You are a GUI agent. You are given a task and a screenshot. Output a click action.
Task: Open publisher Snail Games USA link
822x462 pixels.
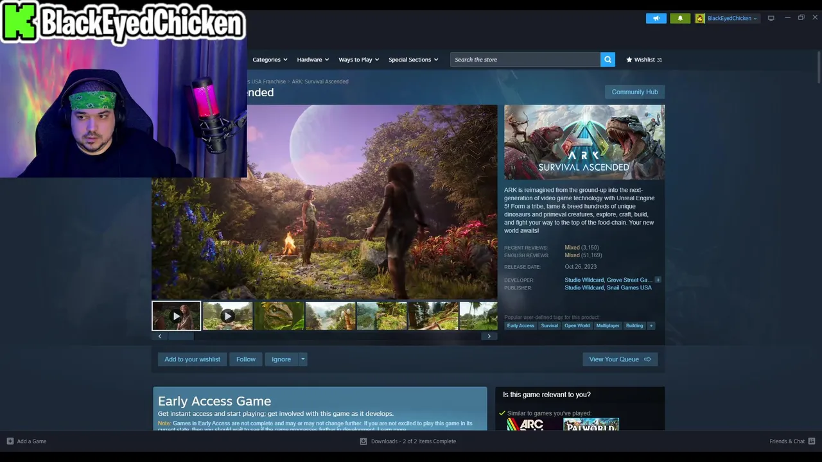[629, 288]
